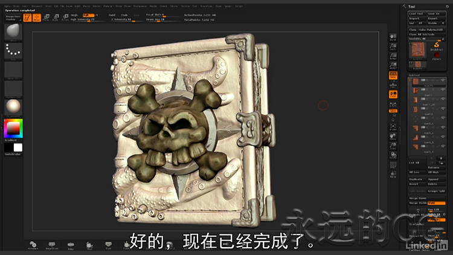Open the Brush menu
Viewport: 453px width, 255px height.
click(x=16, y=6)
